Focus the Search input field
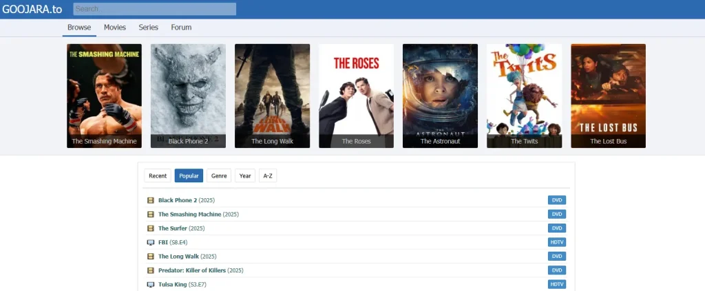705x291 pixels. [155, 9]
